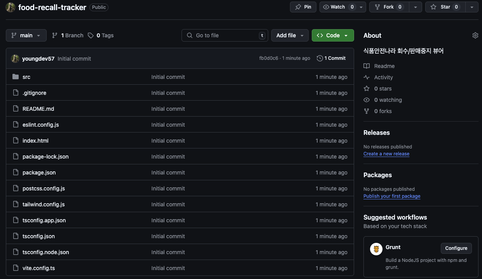482x279 pixels.
Task: Open the youngdev57 author link
Action: 38,59
